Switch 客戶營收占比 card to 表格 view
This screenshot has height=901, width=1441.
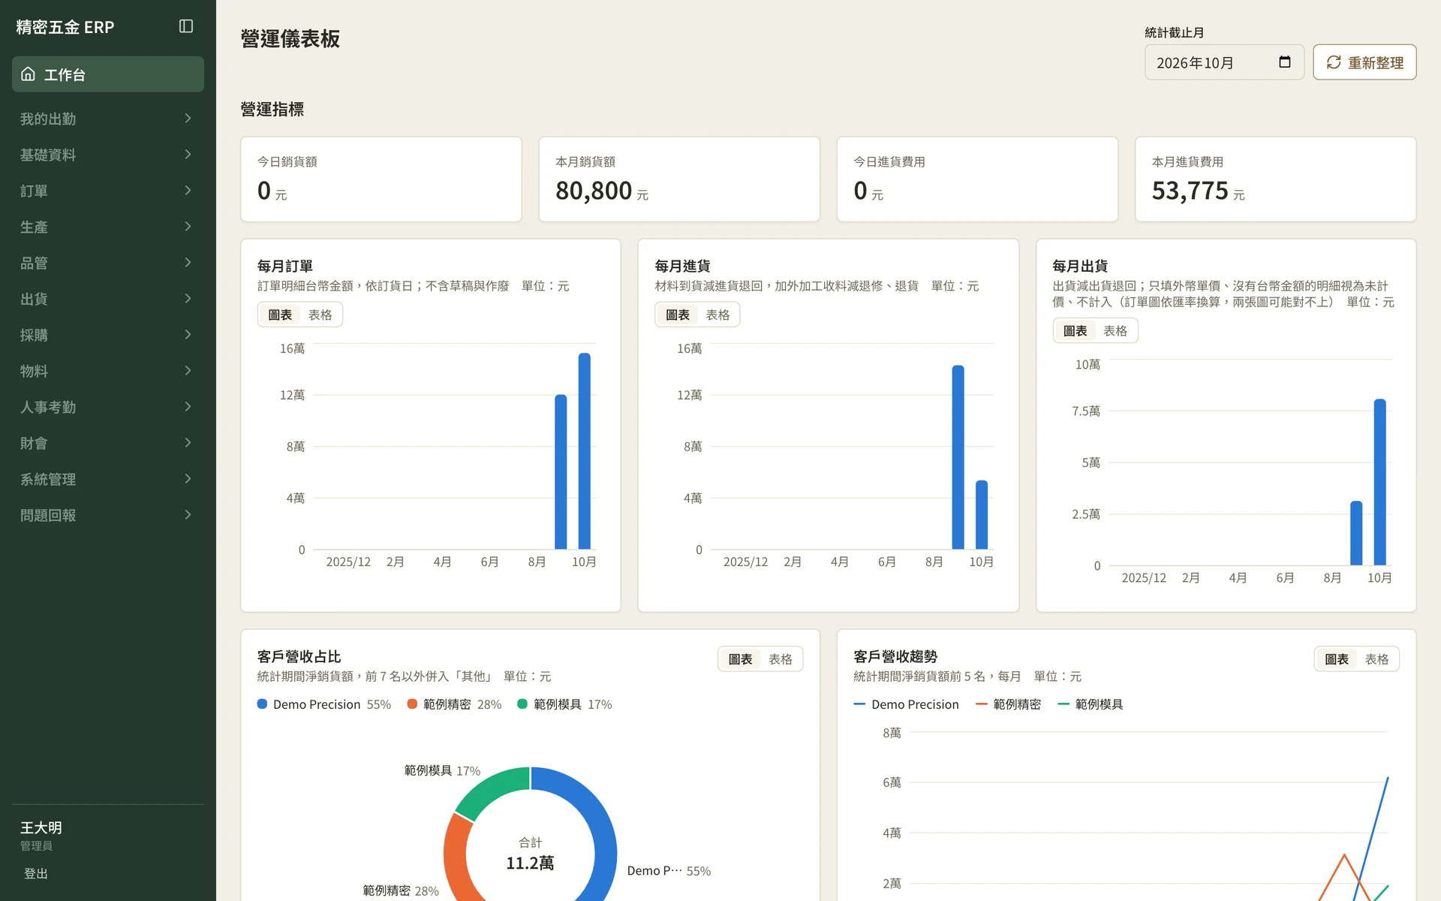[781, 658]
